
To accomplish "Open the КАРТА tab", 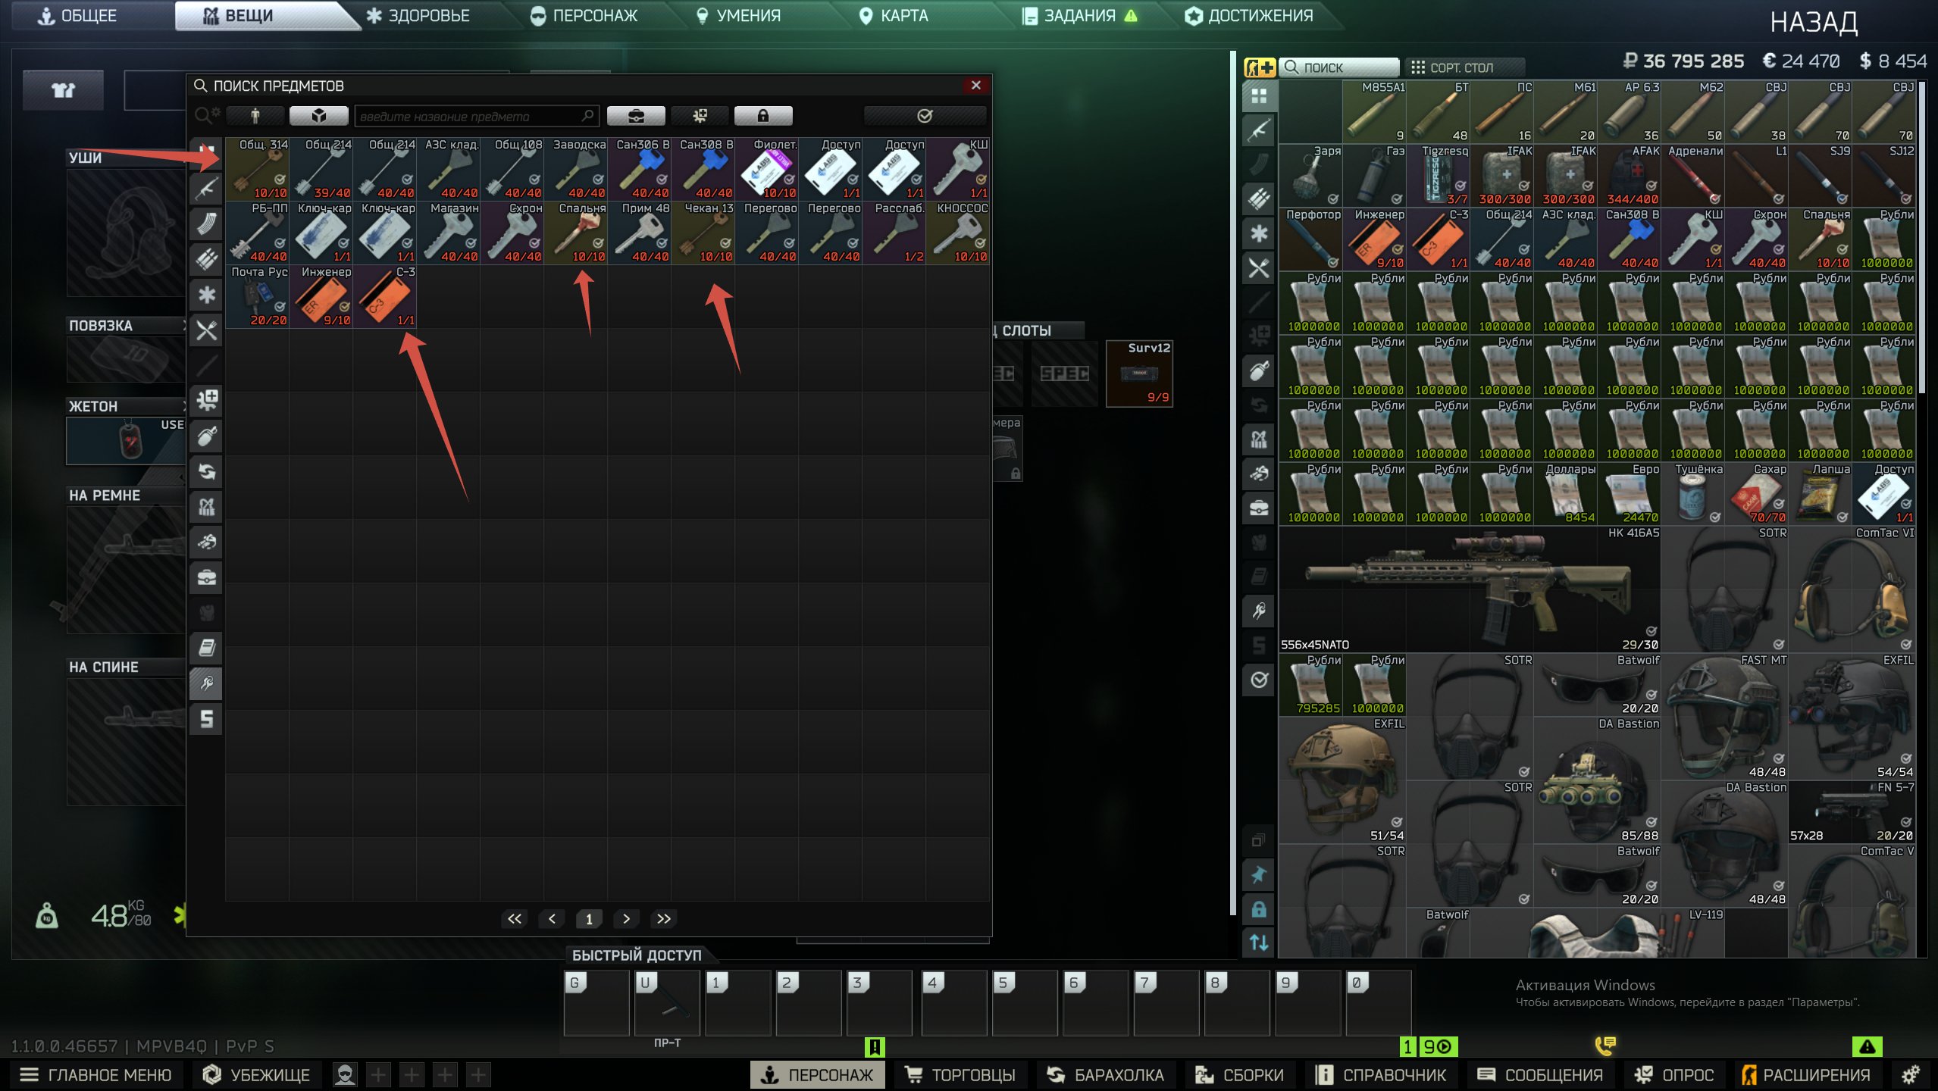I will (893, 16).
